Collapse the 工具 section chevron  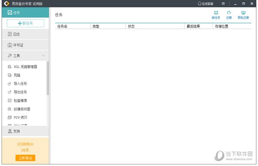[x=43, y=56]
